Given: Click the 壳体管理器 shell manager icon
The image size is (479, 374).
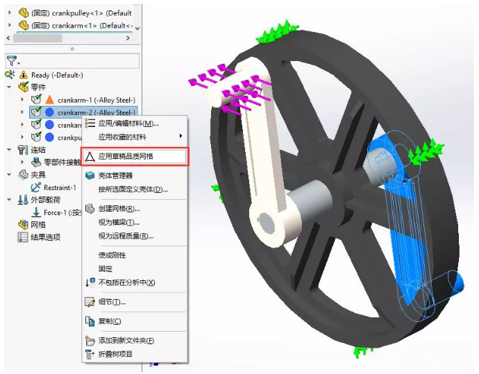Looking at the screenshot, I should 90,176.
